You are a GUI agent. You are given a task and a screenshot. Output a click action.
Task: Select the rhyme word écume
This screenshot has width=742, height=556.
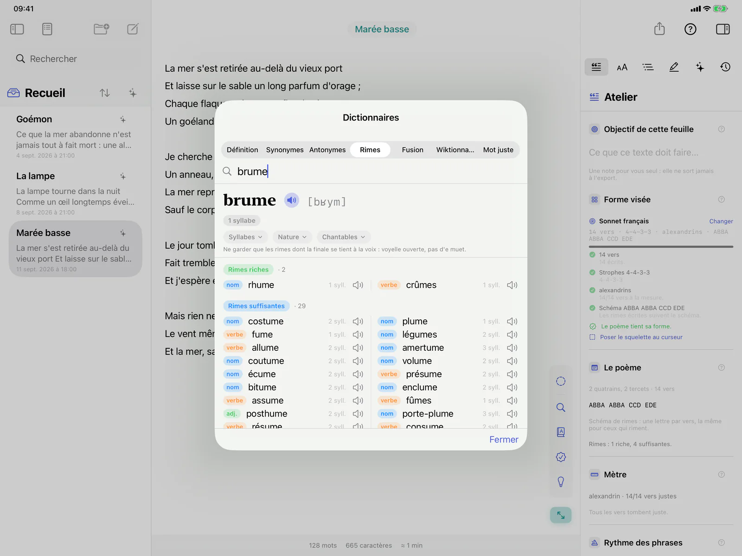[262, 374]
